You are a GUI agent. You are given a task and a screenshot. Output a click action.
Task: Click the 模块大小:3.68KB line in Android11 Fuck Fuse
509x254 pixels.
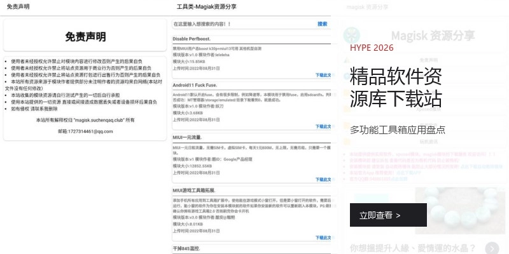(188, 113)
